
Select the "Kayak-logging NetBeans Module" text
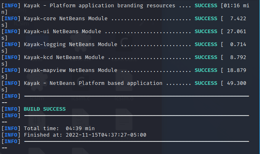(71, 44)
